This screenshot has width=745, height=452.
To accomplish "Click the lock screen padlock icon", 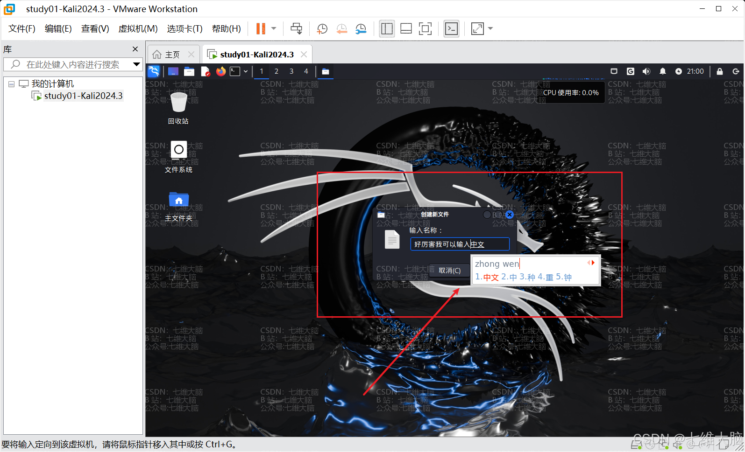I will 720,71.
